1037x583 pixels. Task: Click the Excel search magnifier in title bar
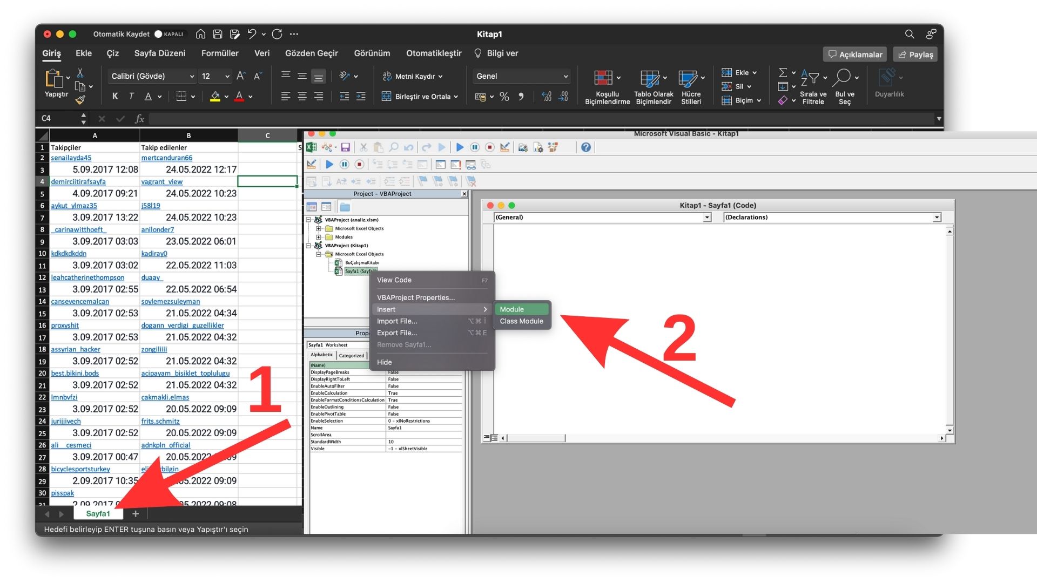click(910, 34)
